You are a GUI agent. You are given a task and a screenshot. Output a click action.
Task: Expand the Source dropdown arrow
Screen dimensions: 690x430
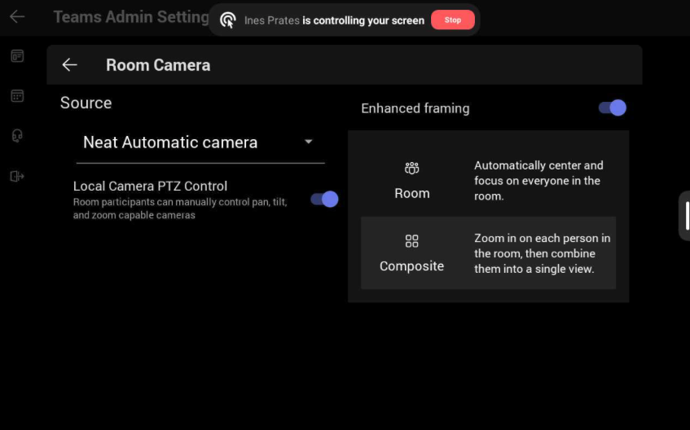pos(309,142)
